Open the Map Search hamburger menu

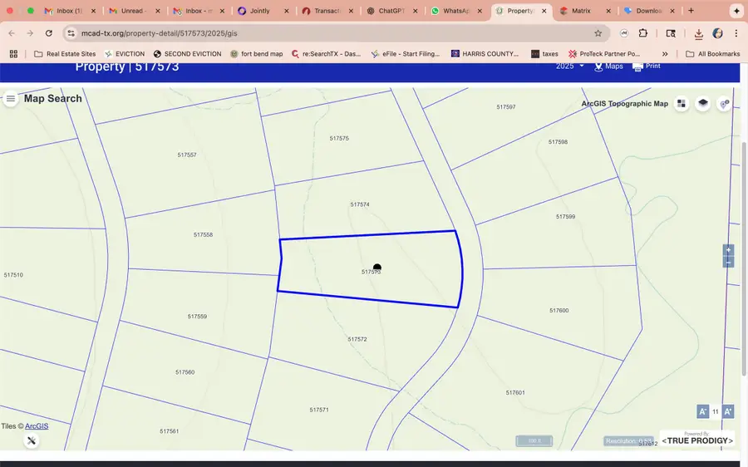[10, 99]
